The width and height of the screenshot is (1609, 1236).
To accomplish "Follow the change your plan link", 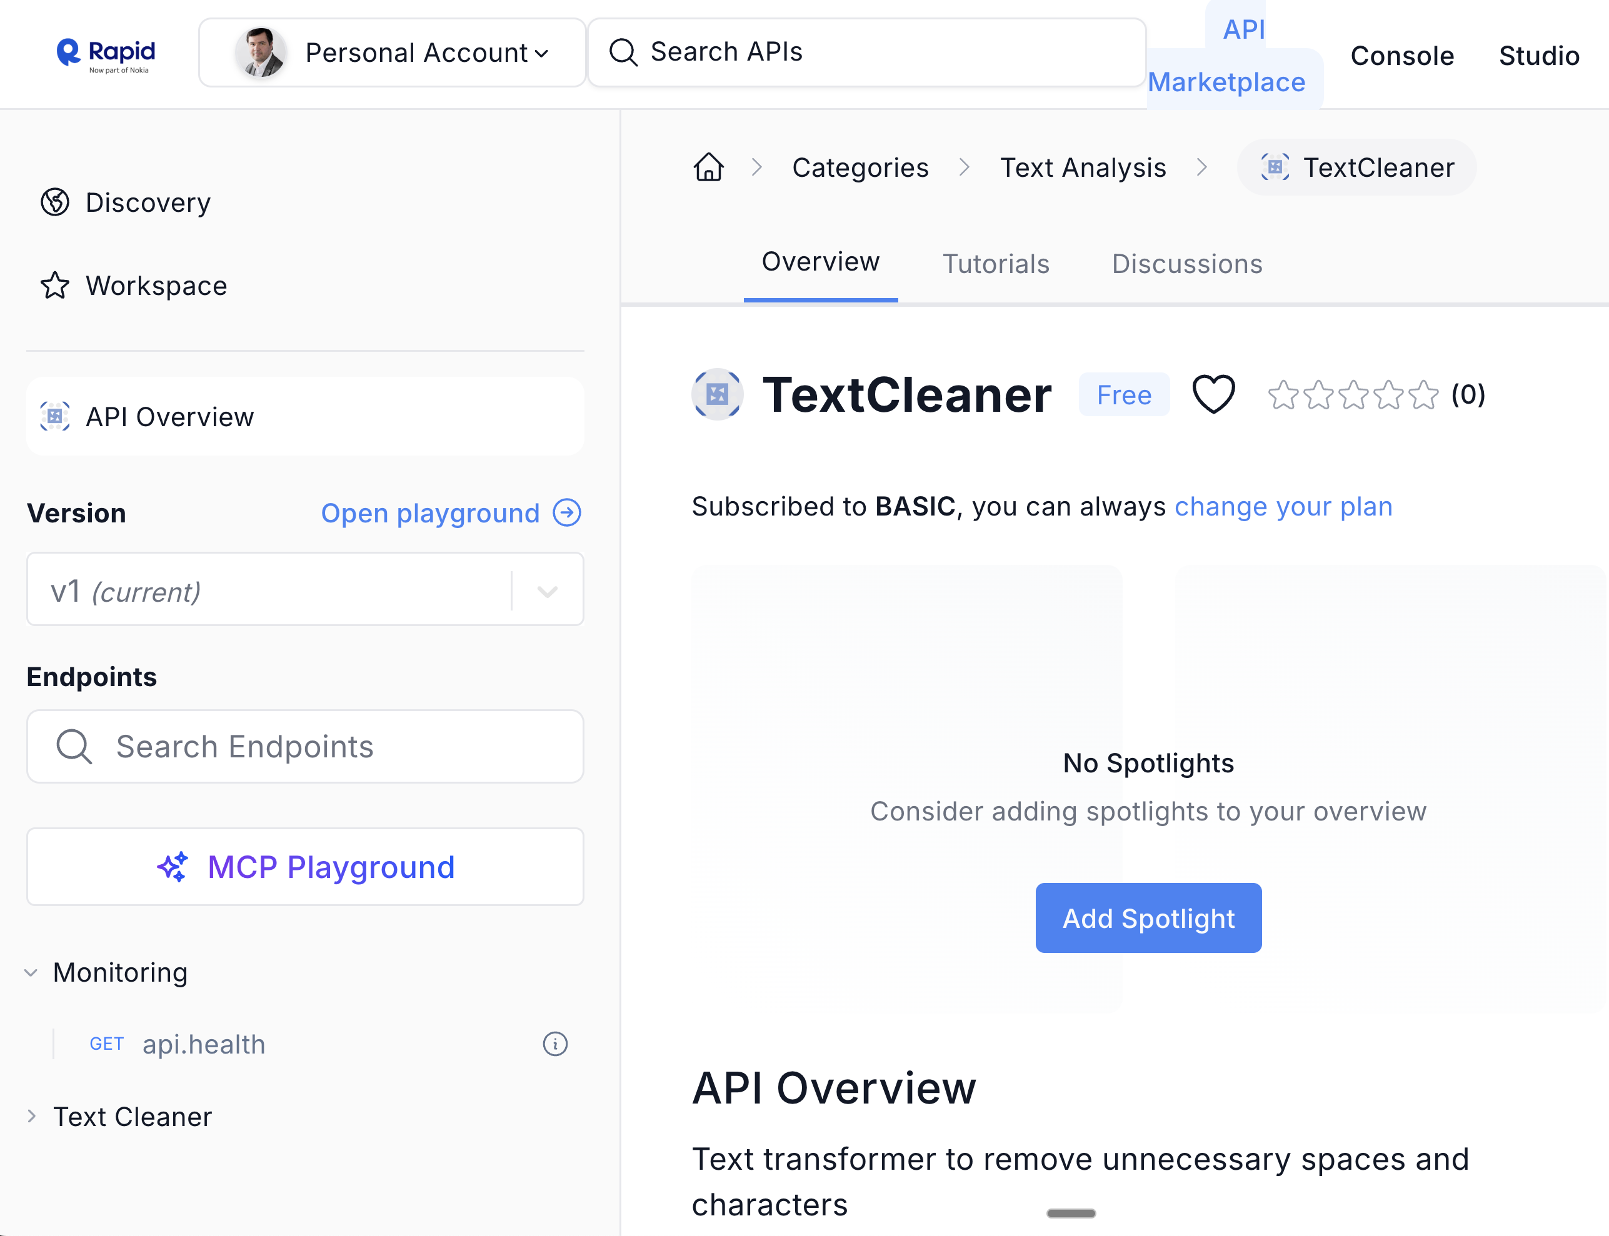I will coord(1283,507).
